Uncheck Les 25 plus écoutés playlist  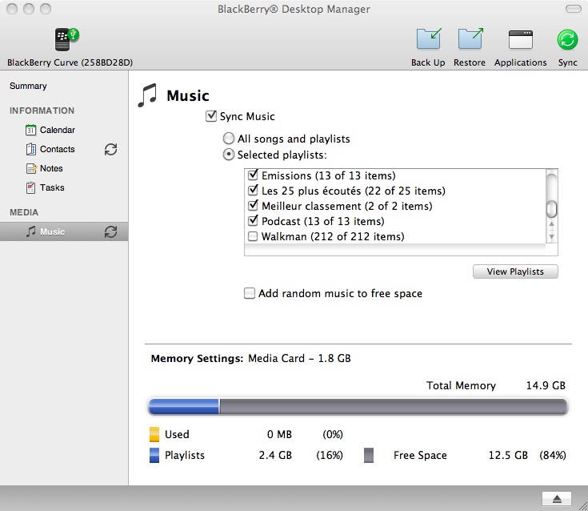point(253,190)
